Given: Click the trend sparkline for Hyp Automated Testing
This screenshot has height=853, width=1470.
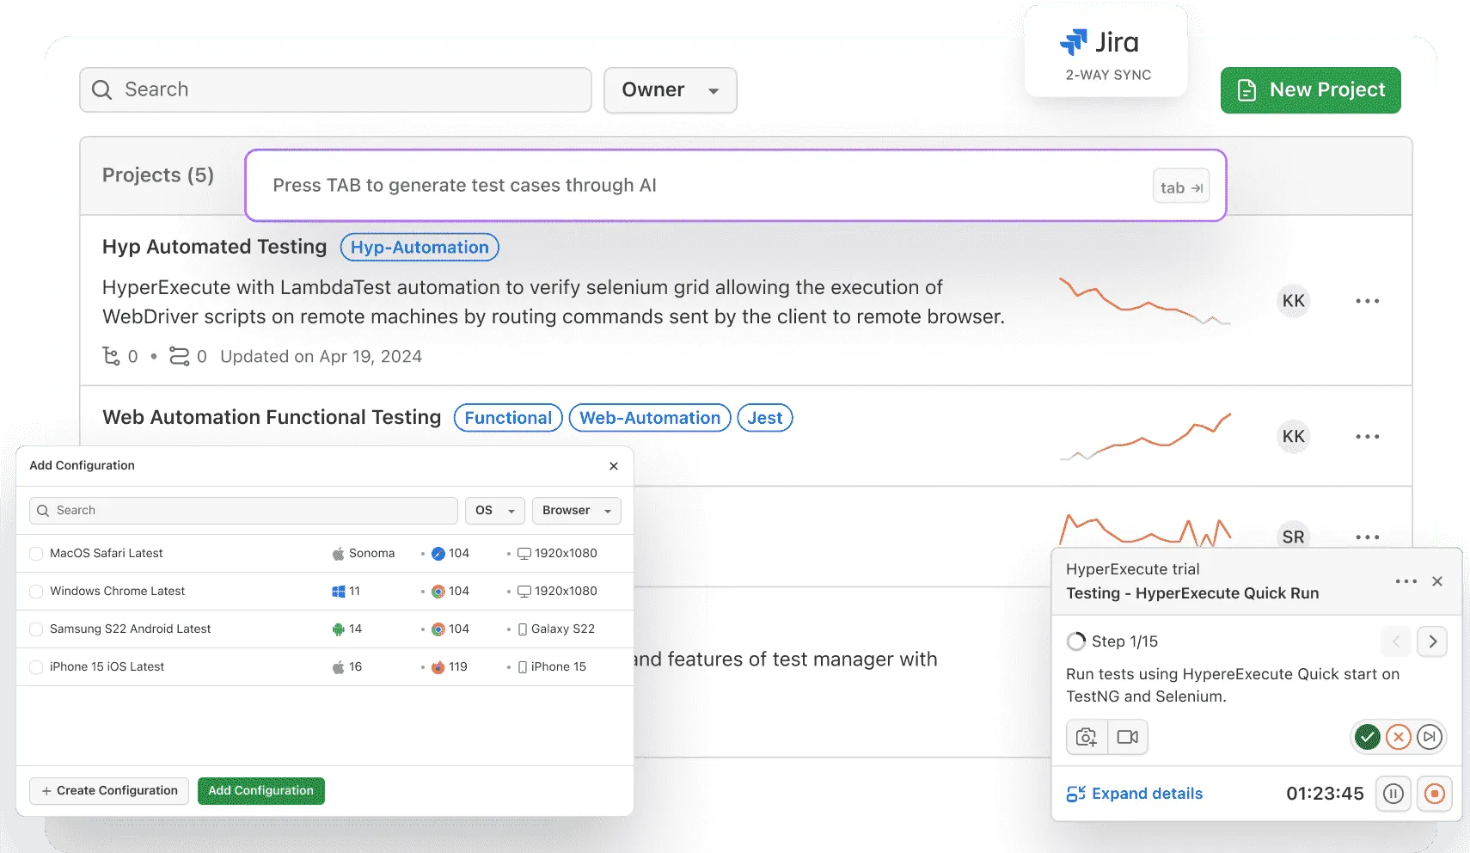Looking at the screenshot, I should coord(1145,301).
